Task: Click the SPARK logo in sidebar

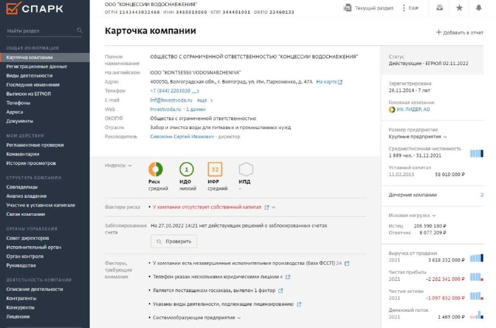Action: [35, 8]
